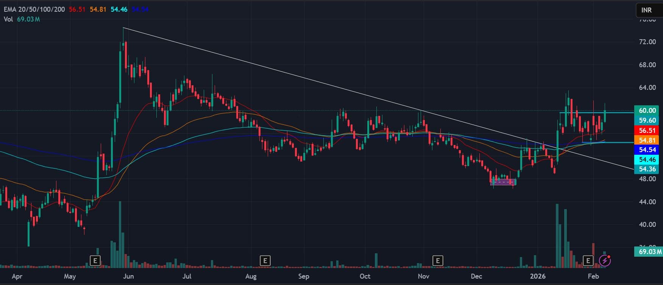This screenshot has height=285, width=663.
Task: Click the red 56.51 price axis label
Action: [x=647, y=131]
